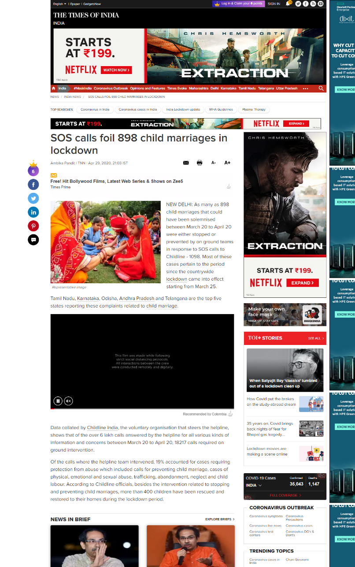Image resolution: width=355 pixels, height=567 pixels.
Task: Show more nav sections with the three-dot icon
Action: pos(306,88)
